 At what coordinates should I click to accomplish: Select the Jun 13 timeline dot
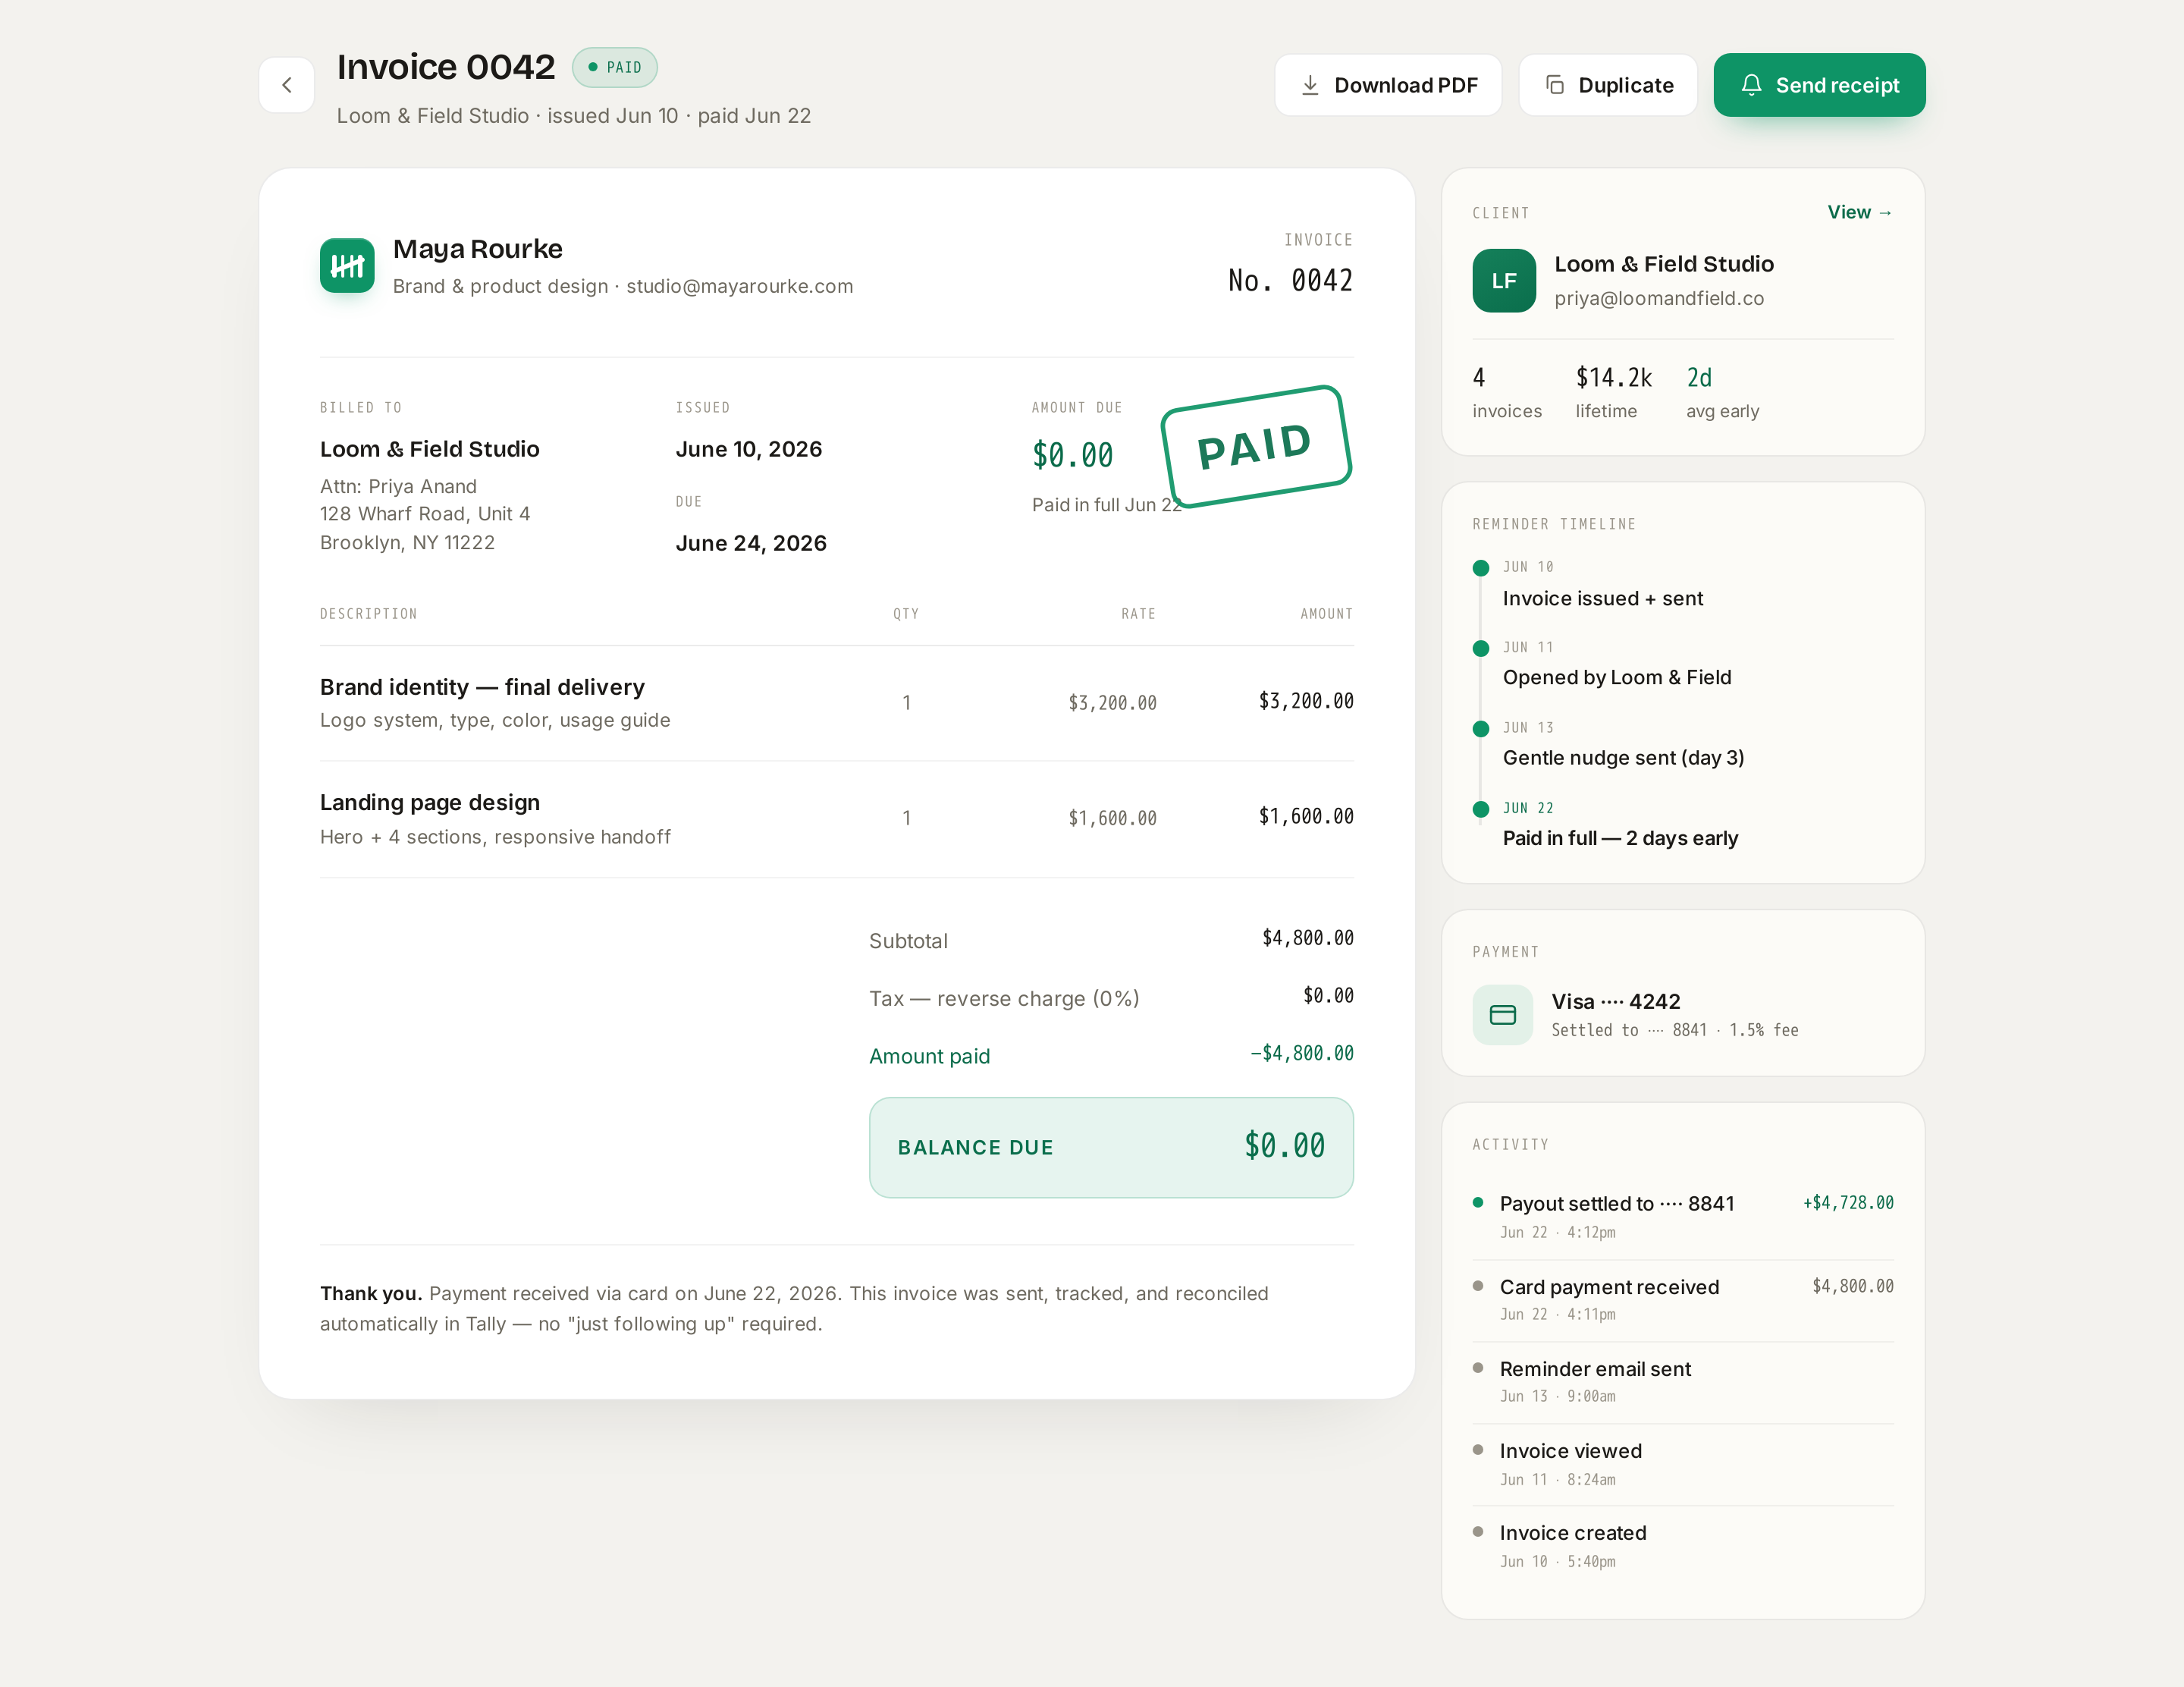pos(1481,728)
